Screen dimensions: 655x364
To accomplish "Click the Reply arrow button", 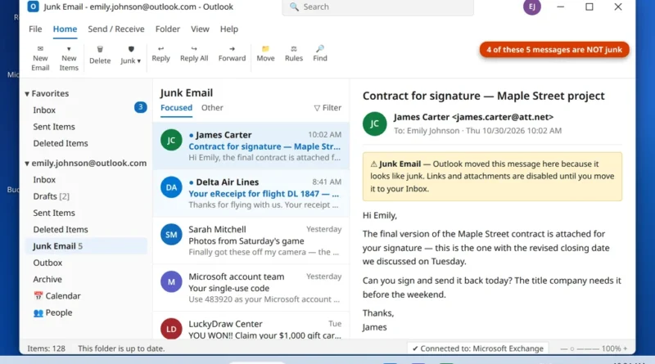I will point(160,53).
